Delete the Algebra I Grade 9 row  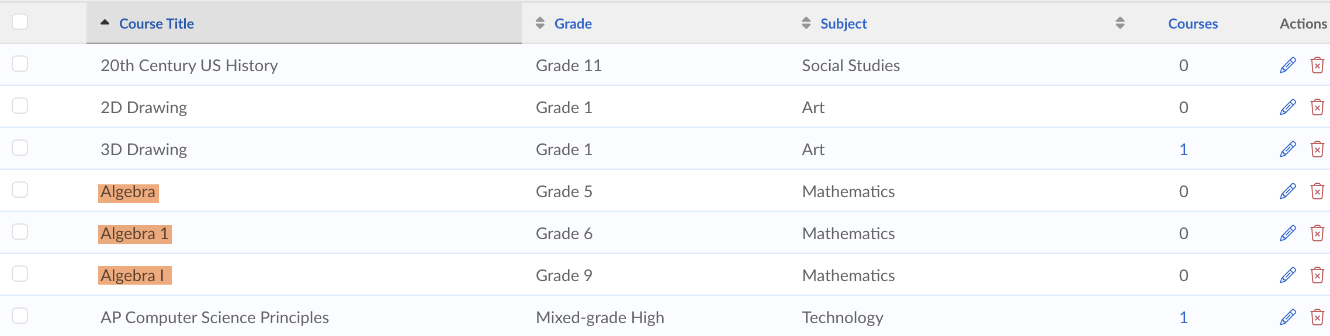tap(1317, 275)
